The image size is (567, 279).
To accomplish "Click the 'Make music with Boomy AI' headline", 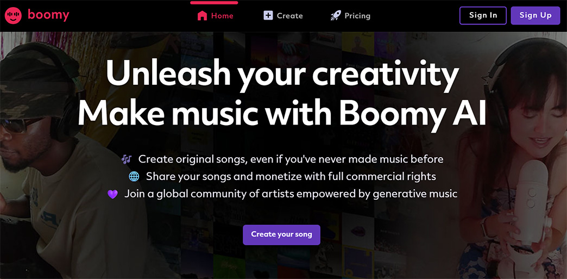I will tap(282, 113).
